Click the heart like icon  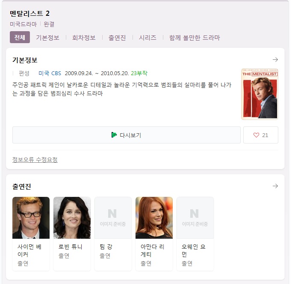click(256, 135)
